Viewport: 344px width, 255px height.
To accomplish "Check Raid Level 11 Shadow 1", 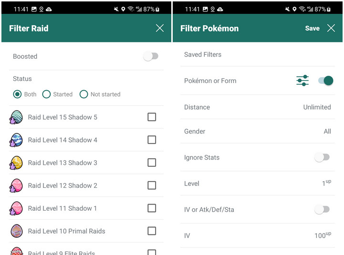I will (152, 208).
